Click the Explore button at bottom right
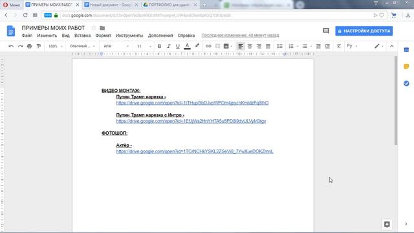Image resolution: width=414 pixels, height=233 pixels. [387, 225]
